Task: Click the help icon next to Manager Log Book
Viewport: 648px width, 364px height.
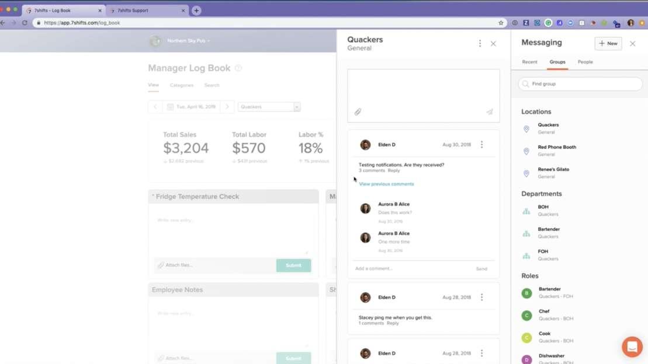Action: (x=238, y=68)
